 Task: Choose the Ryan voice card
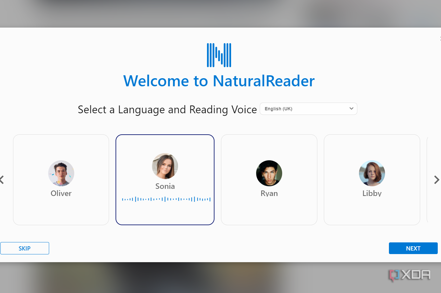point(269,180)
